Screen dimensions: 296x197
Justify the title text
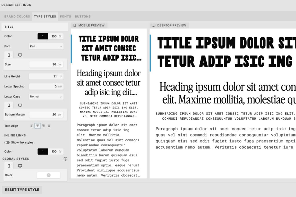[49, 126]
